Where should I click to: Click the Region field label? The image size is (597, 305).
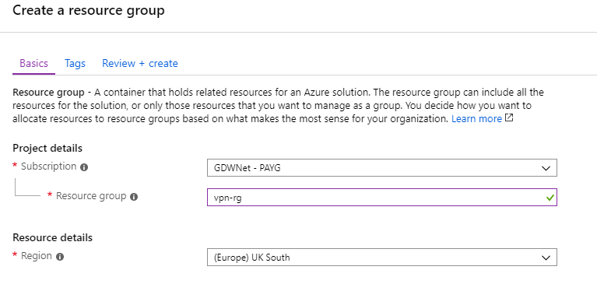point(36,256)
